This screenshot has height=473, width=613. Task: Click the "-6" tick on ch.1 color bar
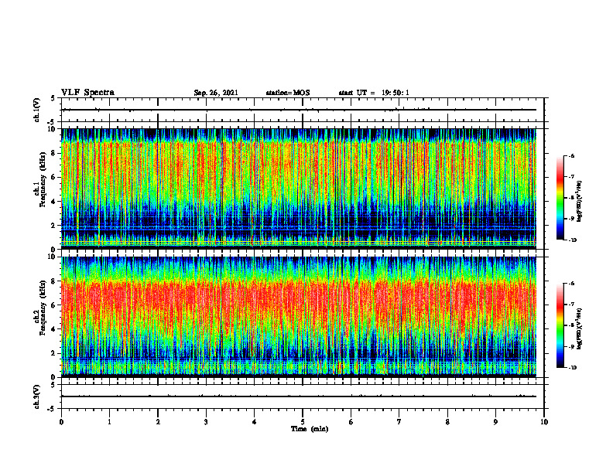point(571,155)
